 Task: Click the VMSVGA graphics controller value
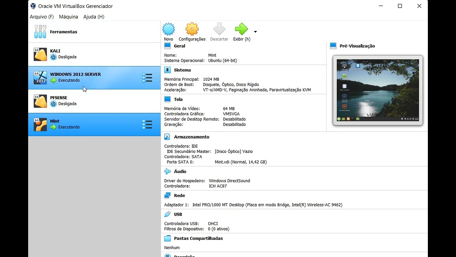point(231,114)
